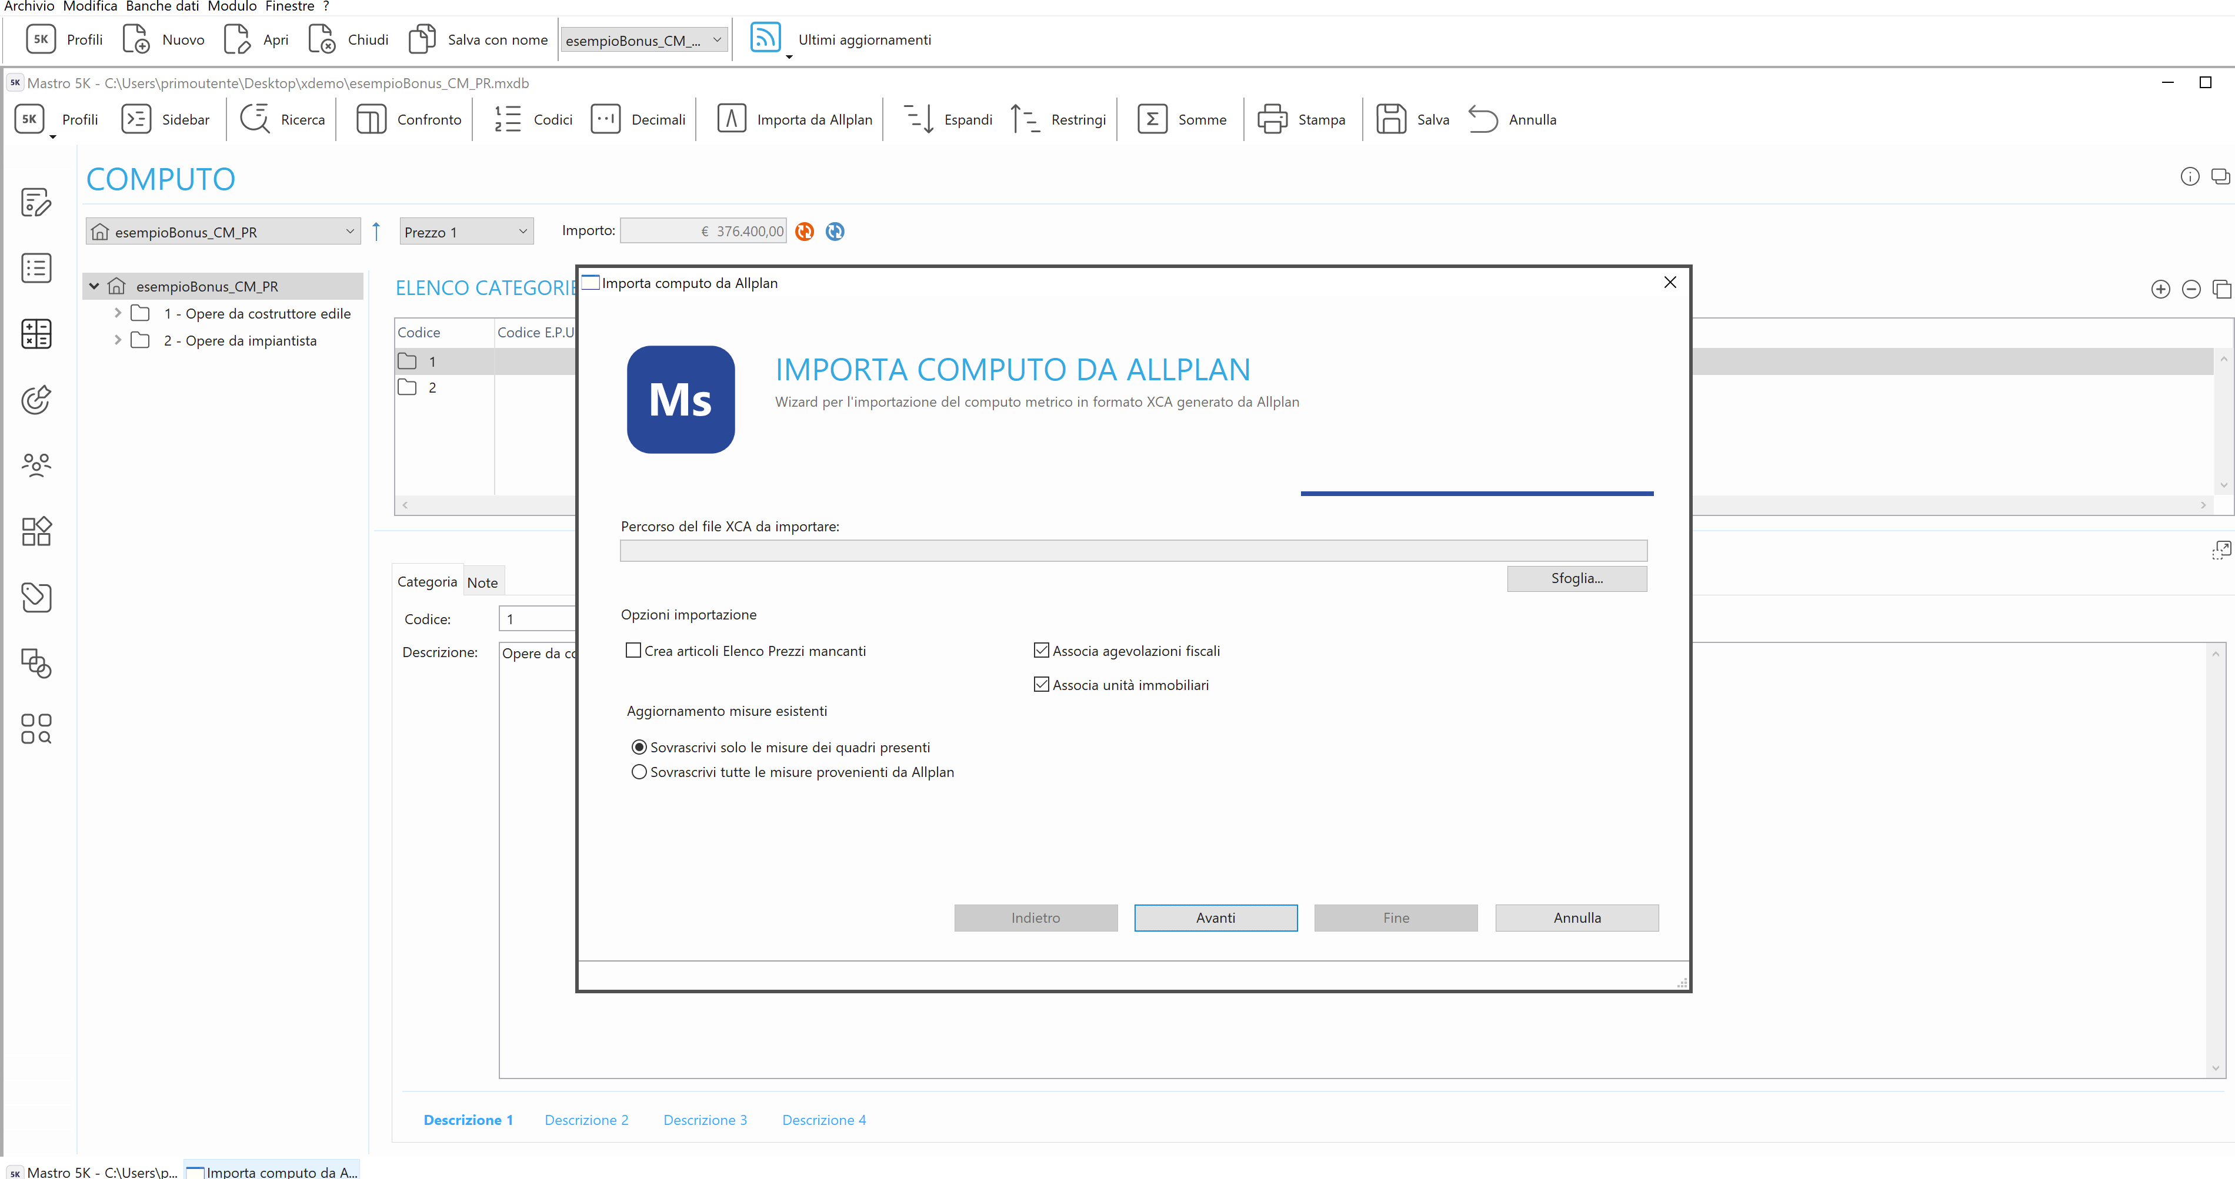
Task: Click the category table horizontal scrollbar left arrow
Action: coord(405,504)
